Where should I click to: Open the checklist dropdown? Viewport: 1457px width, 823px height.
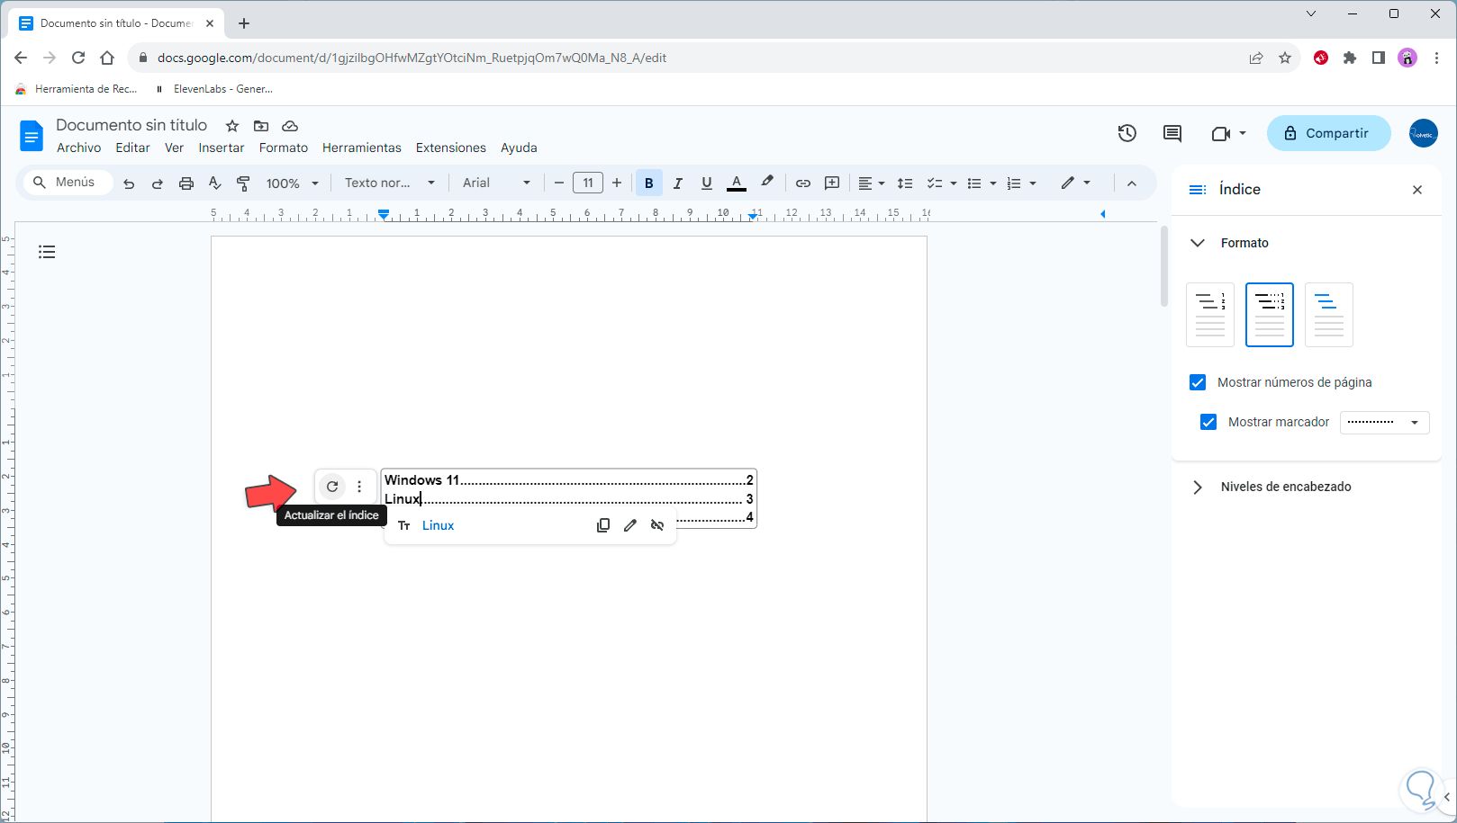coord(941,183)
